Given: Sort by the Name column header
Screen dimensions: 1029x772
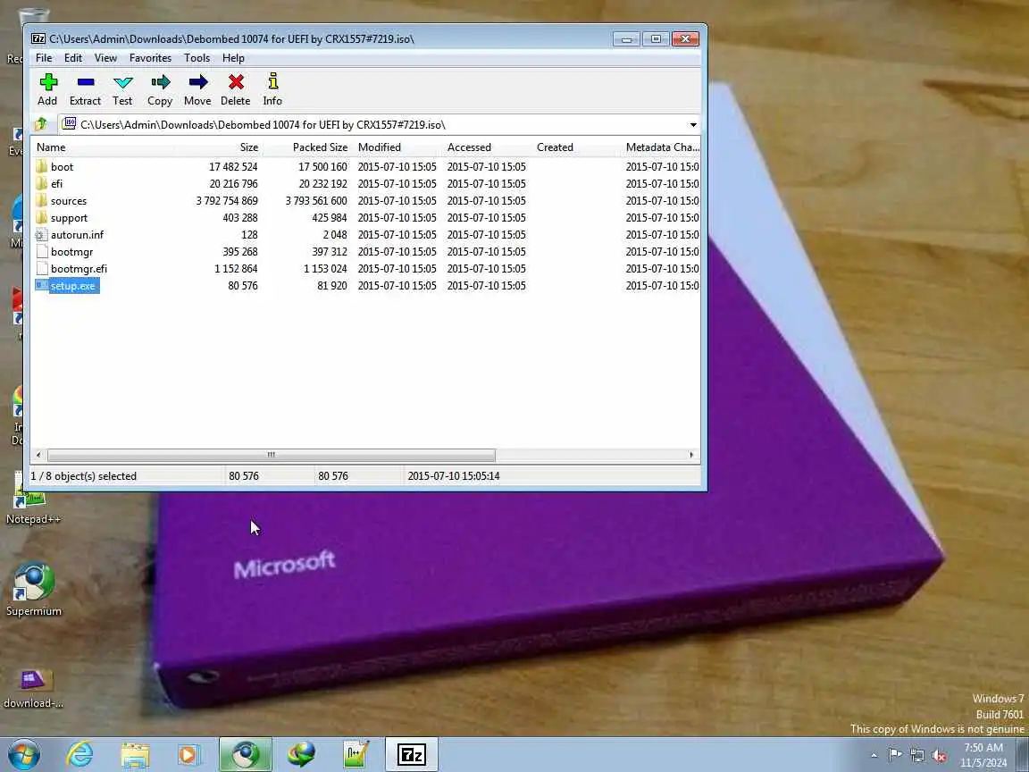Looking at the screenshot, I should [102, 147].
